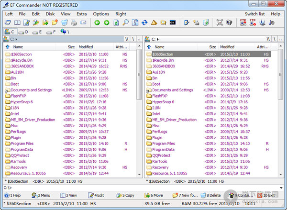Click the folder with magnifier toolbar icon
The image size is (287, 210).
click(163, 22)
